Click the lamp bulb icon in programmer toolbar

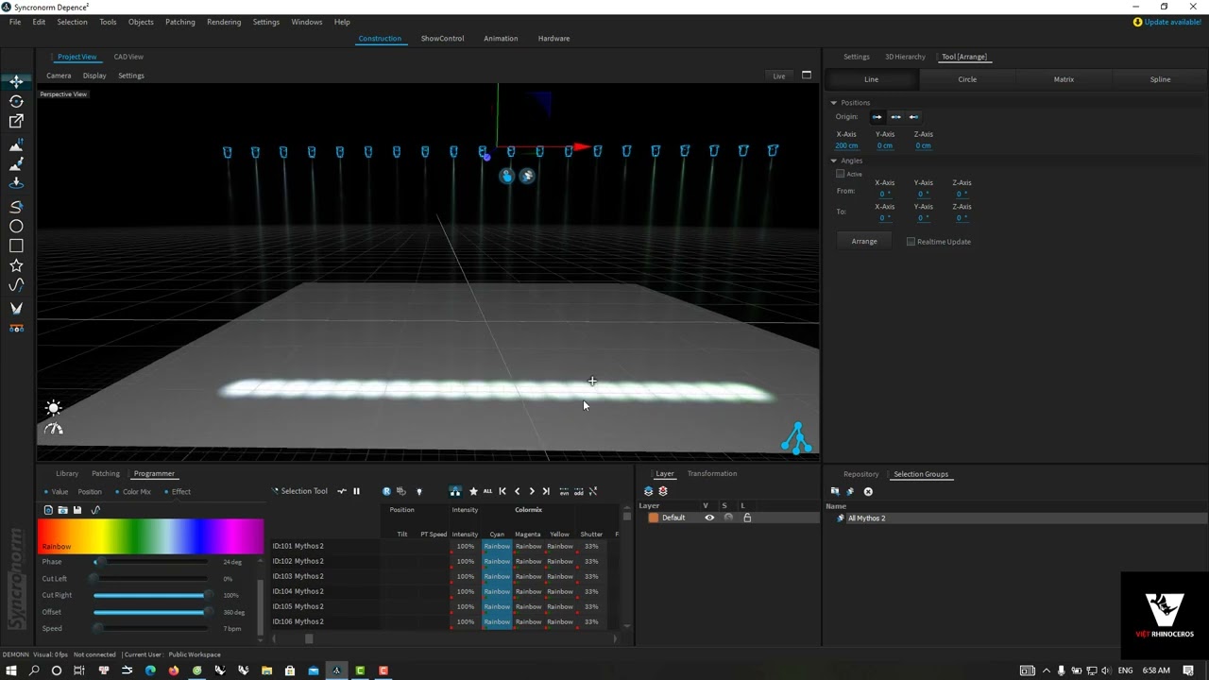click(419, 491)
